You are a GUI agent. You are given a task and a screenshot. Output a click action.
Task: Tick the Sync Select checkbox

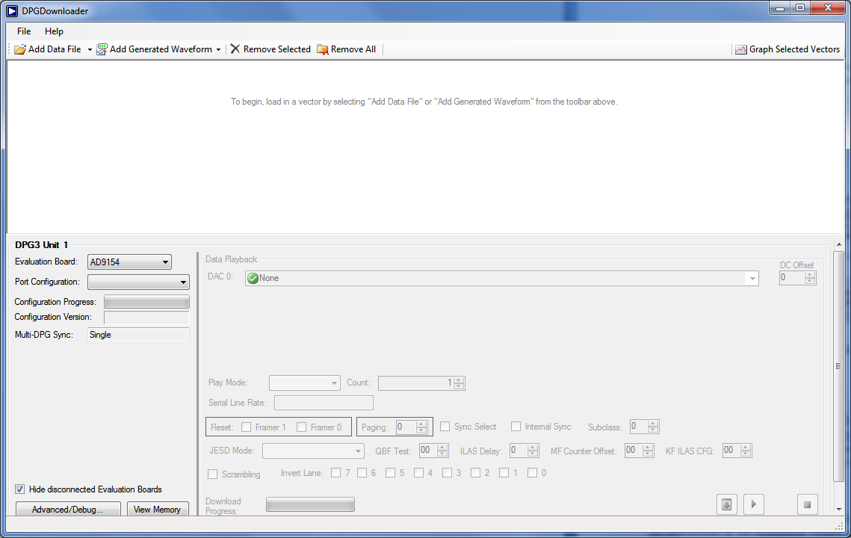(x=445, y=427)
